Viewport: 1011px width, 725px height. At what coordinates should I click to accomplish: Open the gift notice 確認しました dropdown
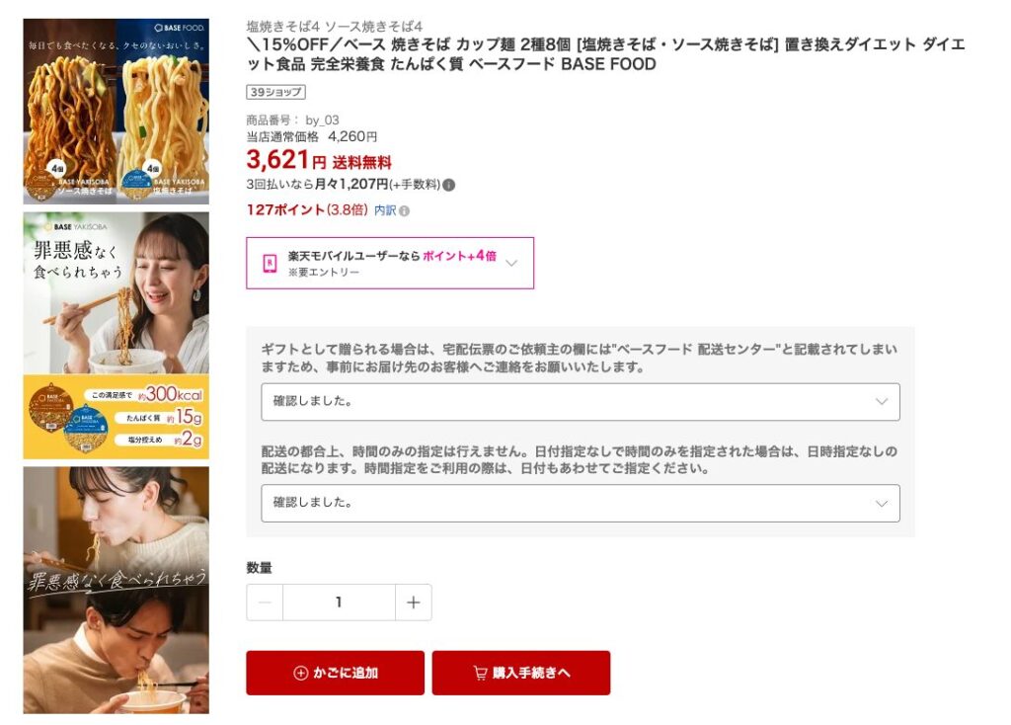tap(581, 402)
